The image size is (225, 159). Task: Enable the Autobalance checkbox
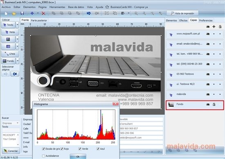[43, 156]
